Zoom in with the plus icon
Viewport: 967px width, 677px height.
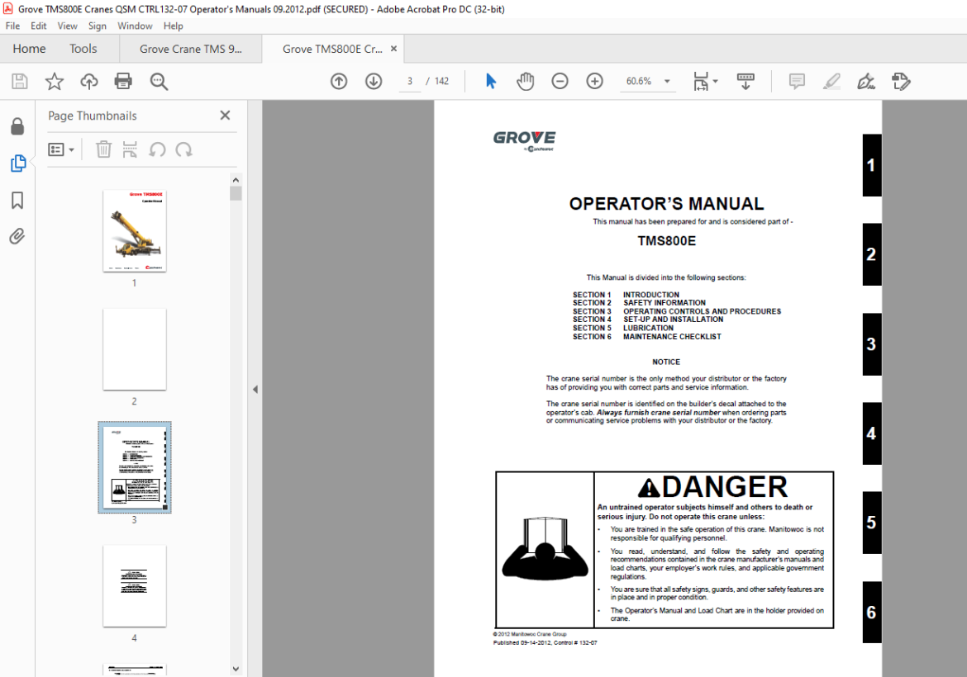[x=594, y=81]
